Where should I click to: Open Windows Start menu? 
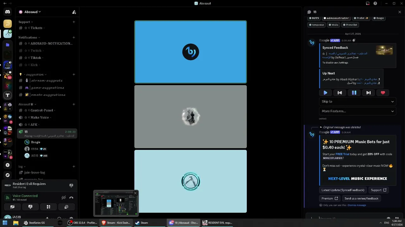coord(5,223)
